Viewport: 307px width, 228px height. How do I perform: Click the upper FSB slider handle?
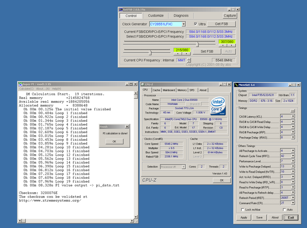coord(198,44)
